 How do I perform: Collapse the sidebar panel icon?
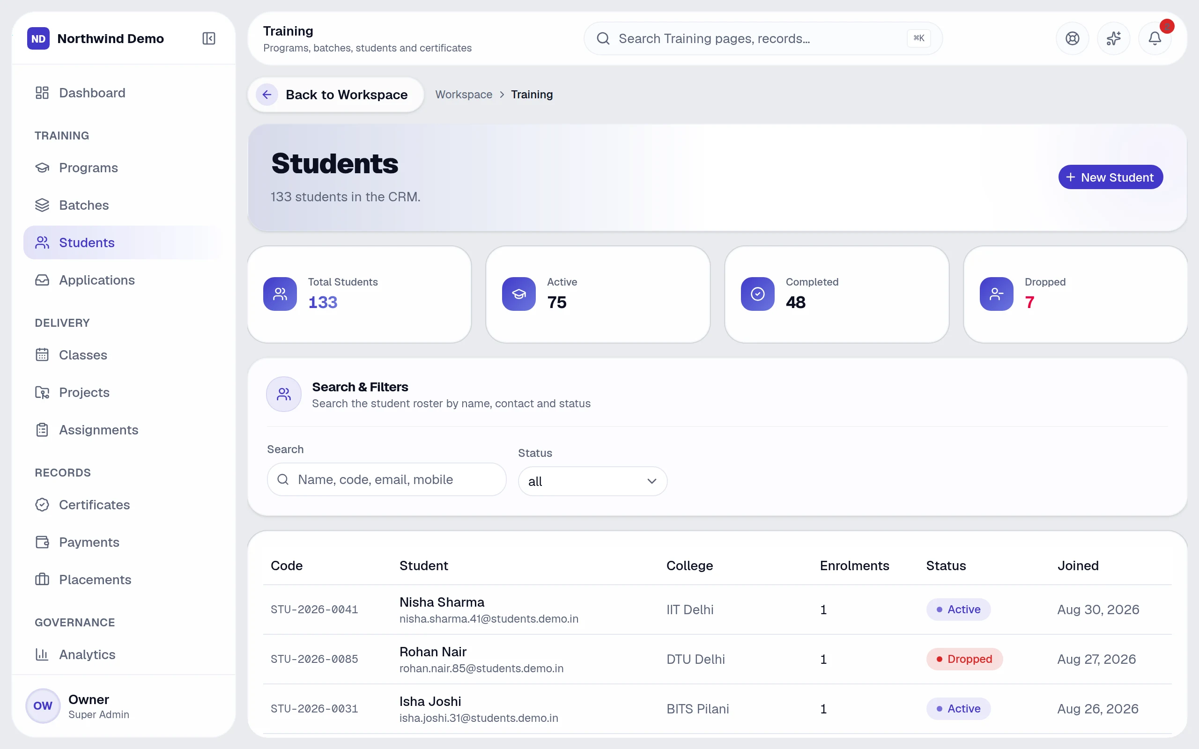click(208, 38)
